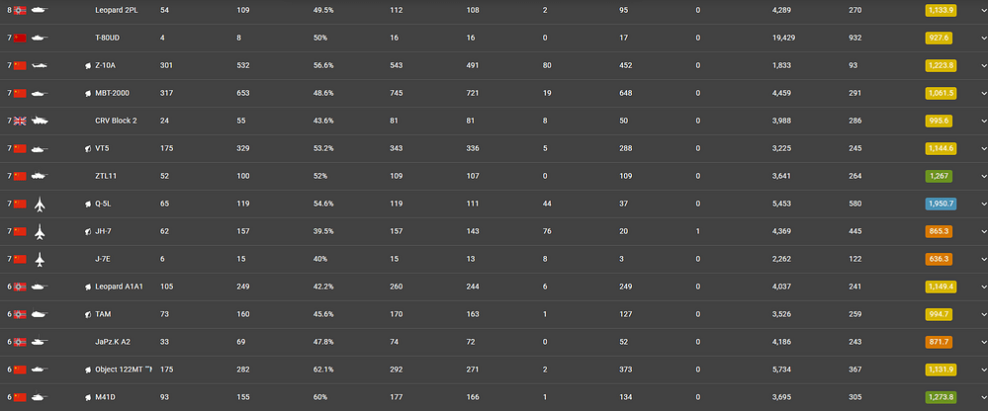Expand the M41D row chevron

(984, 397)
